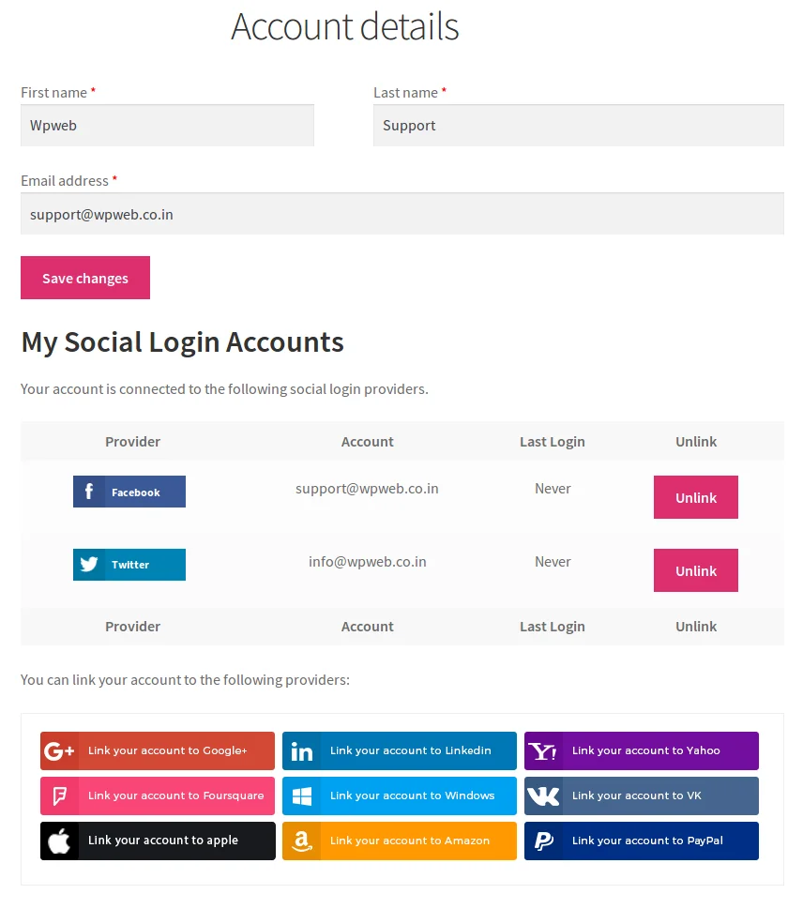The image size is (803, 909).
Task: Unlink the Twitter account
Action: click(695, 570)
